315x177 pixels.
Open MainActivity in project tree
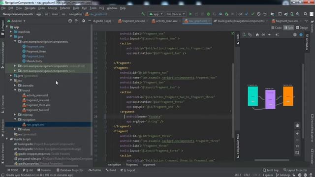(32, 61)
